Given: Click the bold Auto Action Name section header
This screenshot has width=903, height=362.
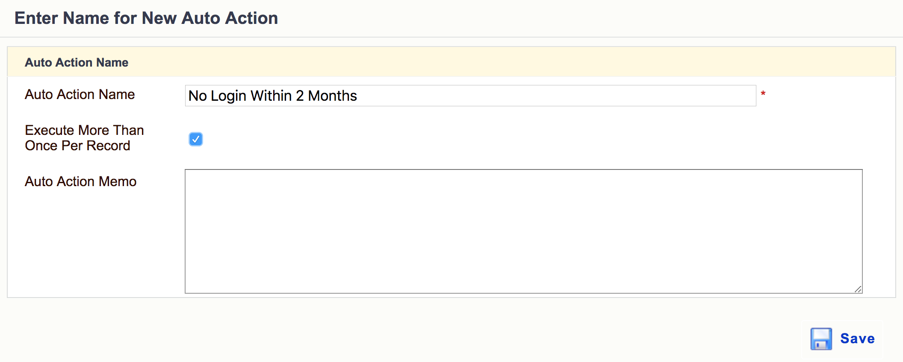Looking at the screenshot, I should point(77,62).
